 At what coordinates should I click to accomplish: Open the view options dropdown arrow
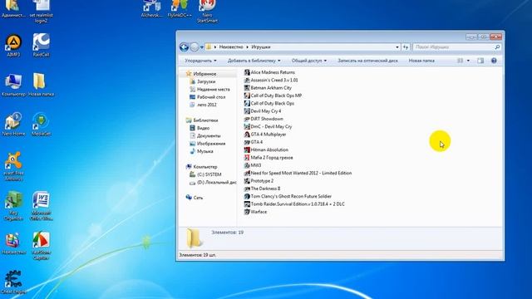[x=468, y=61]
